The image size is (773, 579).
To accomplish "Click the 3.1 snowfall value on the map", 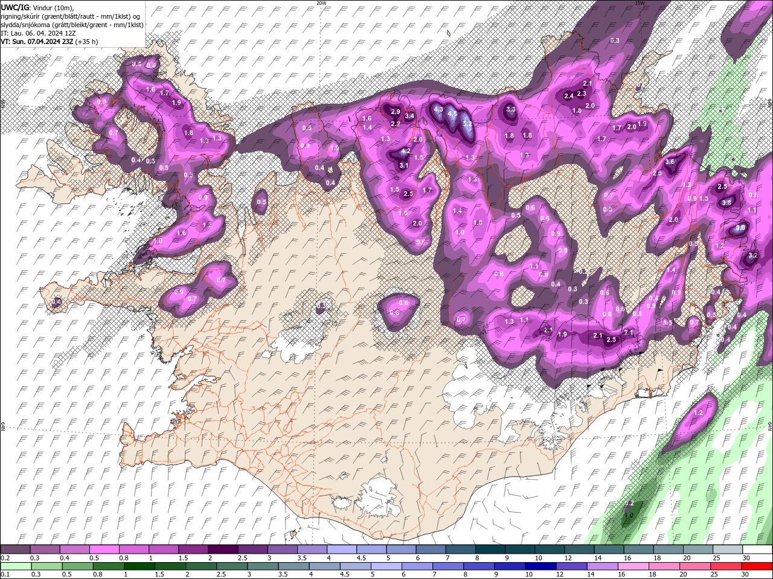I will click(x=404, y=165).
